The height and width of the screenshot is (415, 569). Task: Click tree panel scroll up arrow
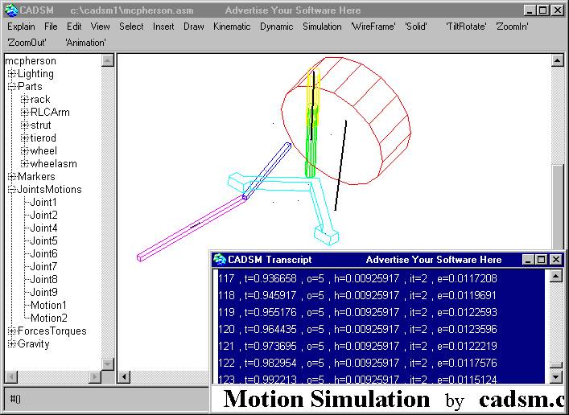tap(107, 60)
